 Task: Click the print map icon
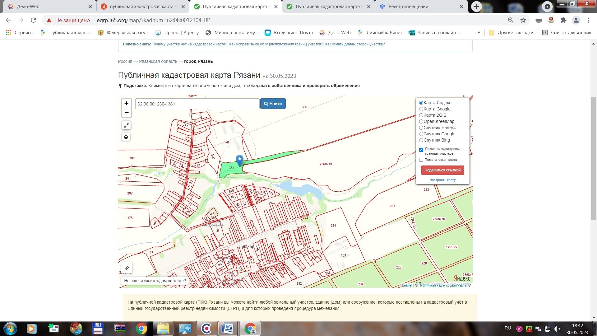[126, 137]
